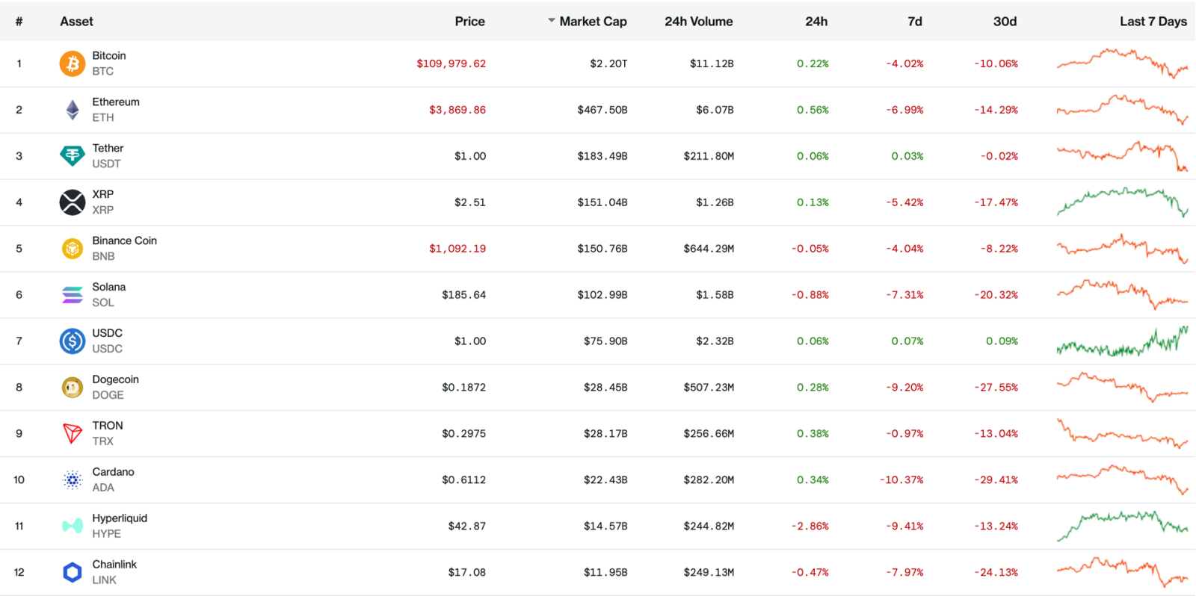
Task: Sort by Market Cap column header
Action: [x=593, y=22]
